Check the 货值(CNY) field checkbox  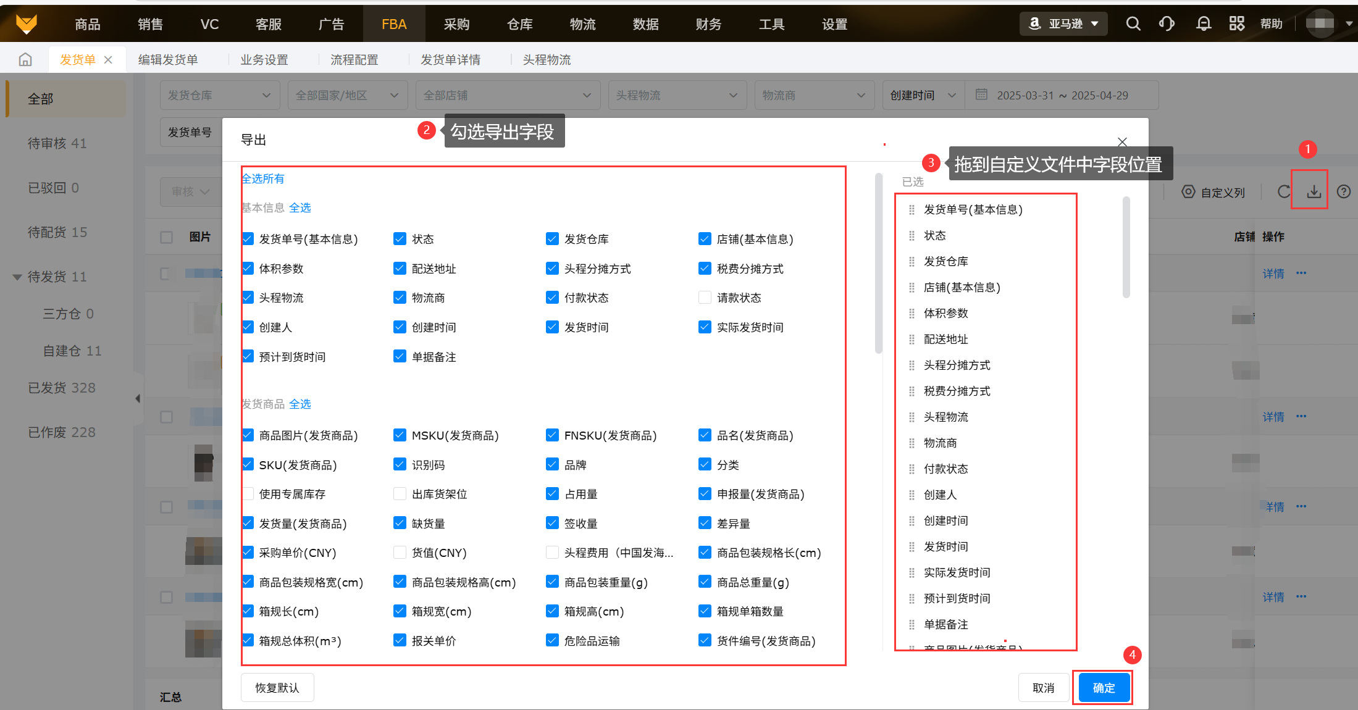400,553
